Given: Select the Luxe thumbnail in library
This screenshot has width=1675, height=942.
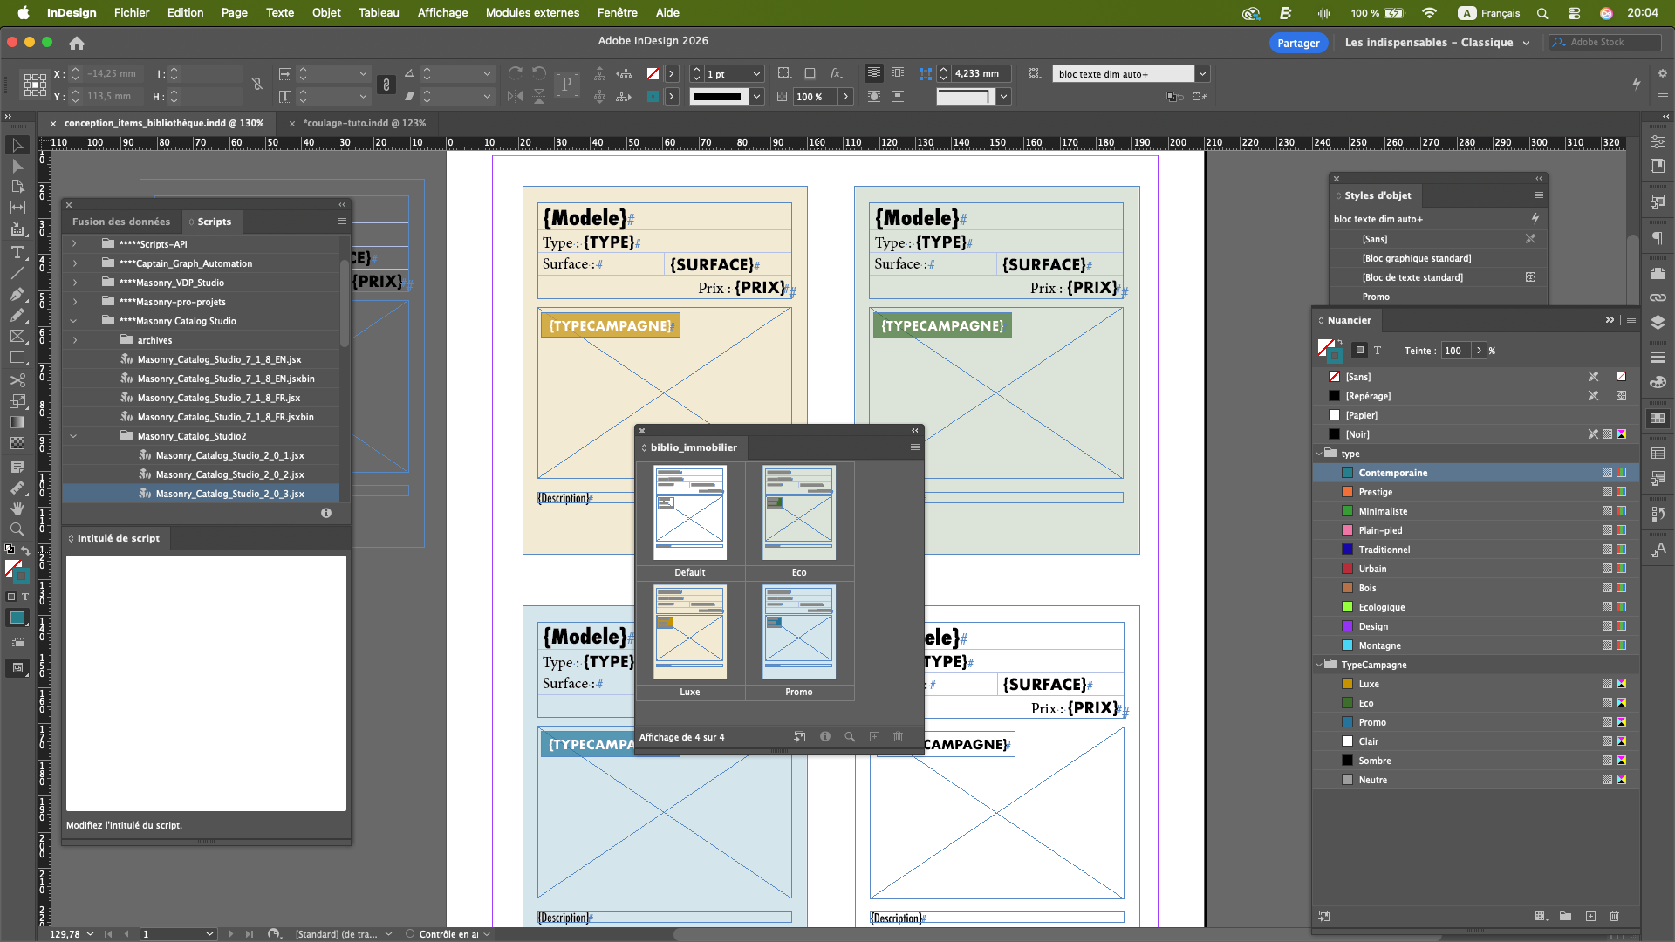Looking at the screenshot, I should pyautogui.click(x=689, y=632).
